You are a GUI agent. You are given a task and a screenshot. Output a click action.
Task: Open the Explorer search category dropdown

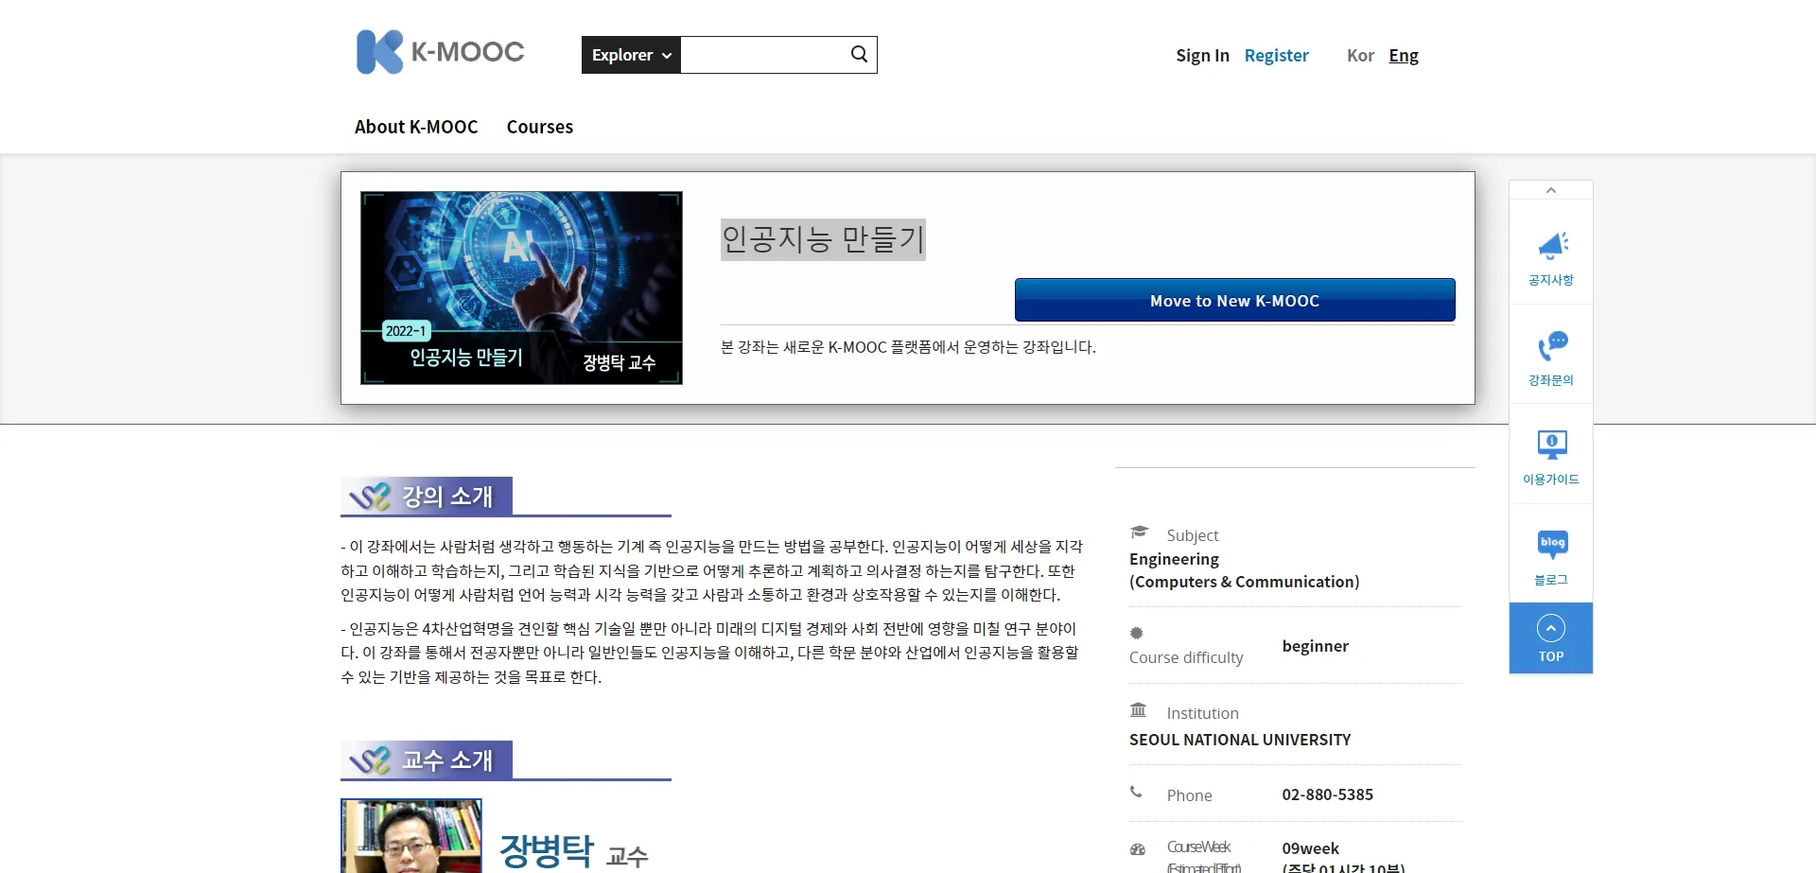[x=631, y=55]
